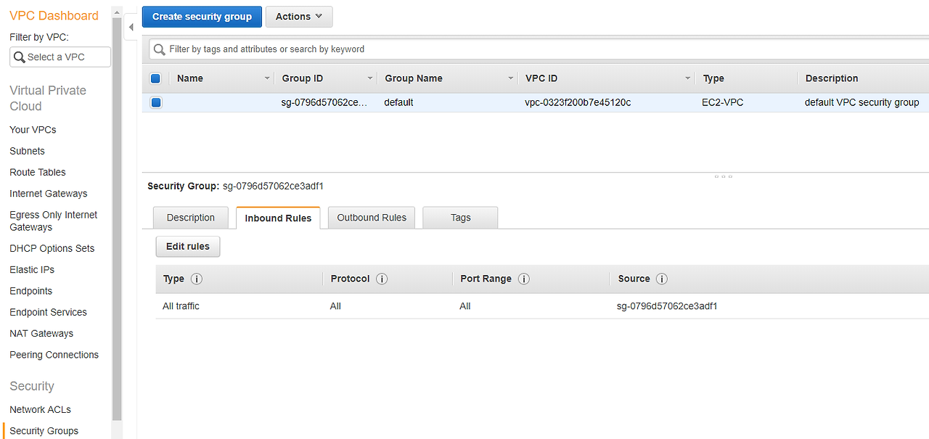The width and height of the screenshot is (929, 439).
Task: Collapse the sidebar with the left arrow handle
Action: point(131,28)
